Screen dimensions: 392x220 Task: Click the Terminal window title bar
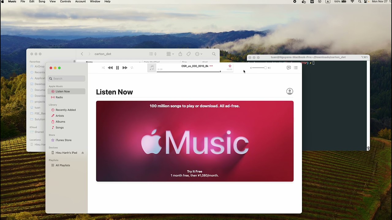tap(308, 57)
